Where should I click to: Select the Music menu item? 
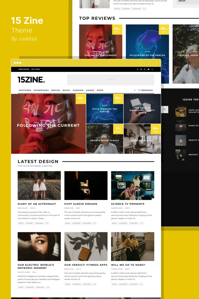coord(66,90)
